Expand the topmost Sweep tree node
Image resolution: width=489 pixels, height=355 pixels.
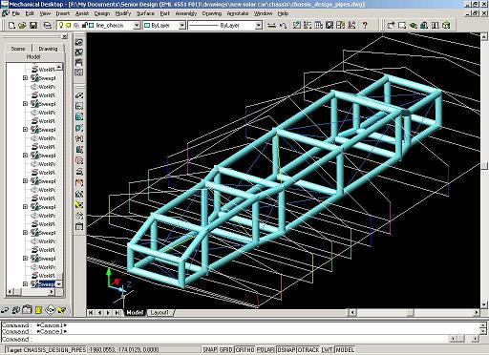point(25,78)
